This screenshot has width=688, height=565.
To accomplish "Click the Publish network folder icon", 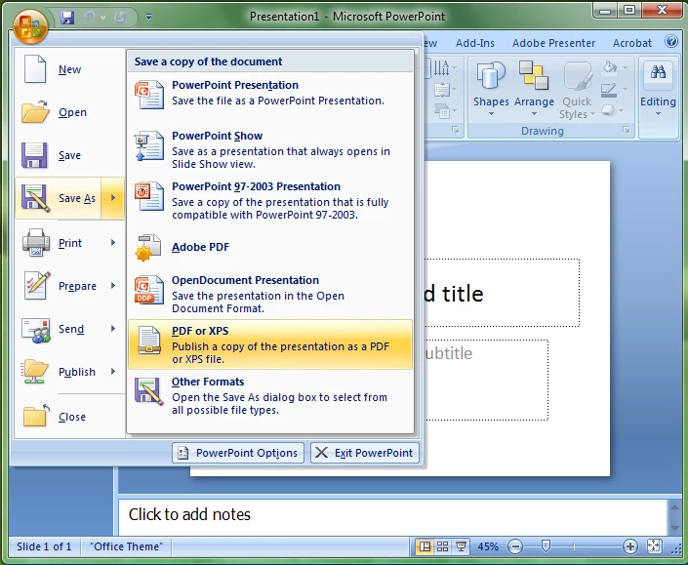I will [x=35, y=372].
